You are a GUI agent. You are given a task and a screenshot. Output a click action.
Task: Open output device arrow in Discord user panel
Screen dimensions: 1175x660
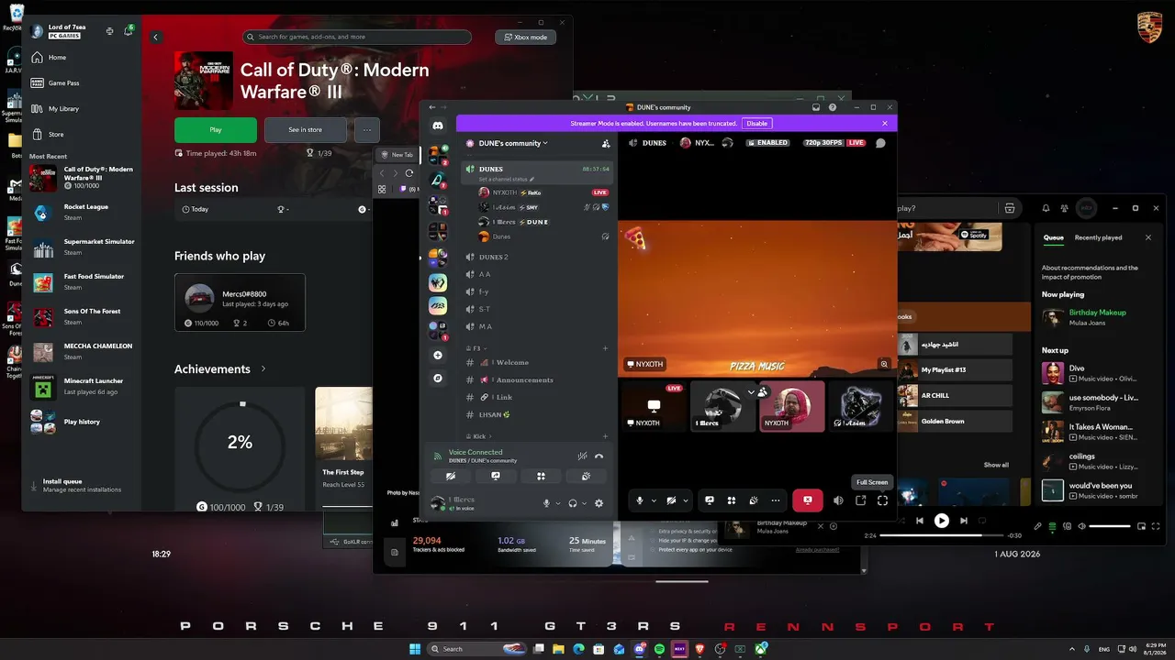point(585,502)
